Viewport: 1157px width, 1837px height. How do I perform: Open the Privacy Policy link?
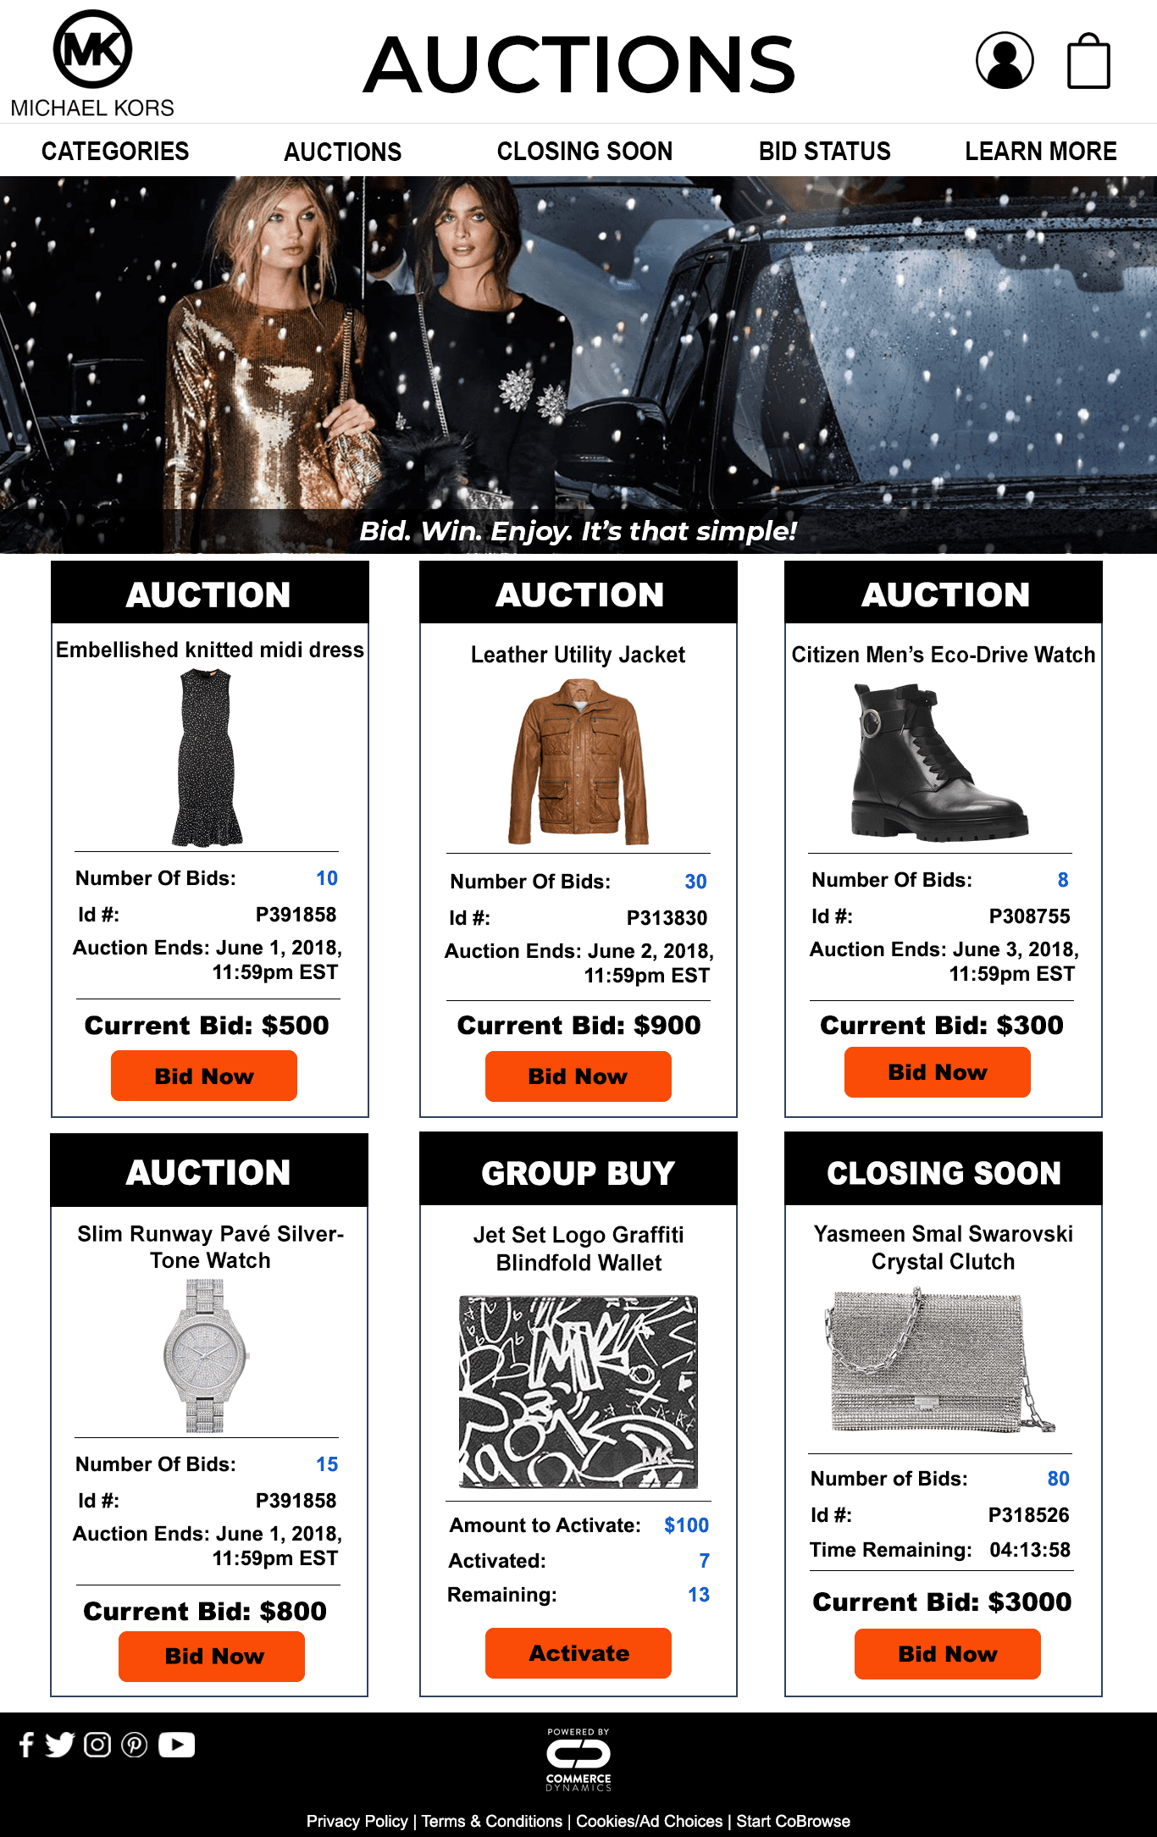click(357, 1821)
